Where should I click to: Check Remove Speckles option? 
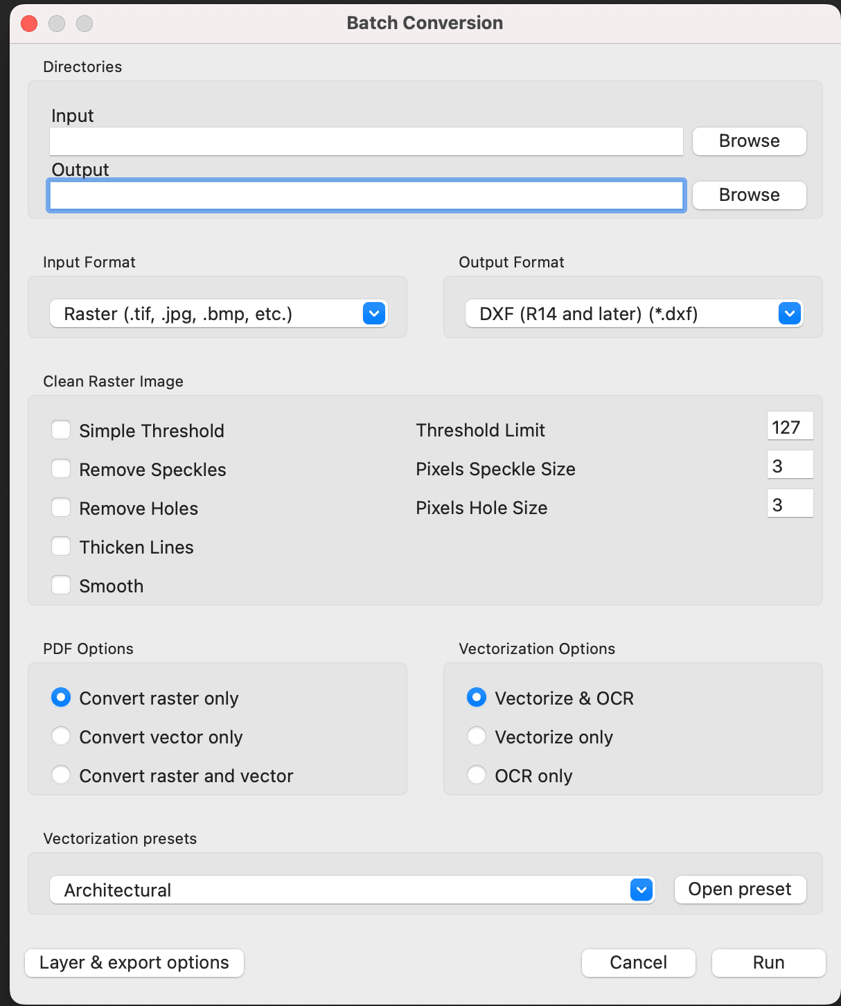[61, 468]
